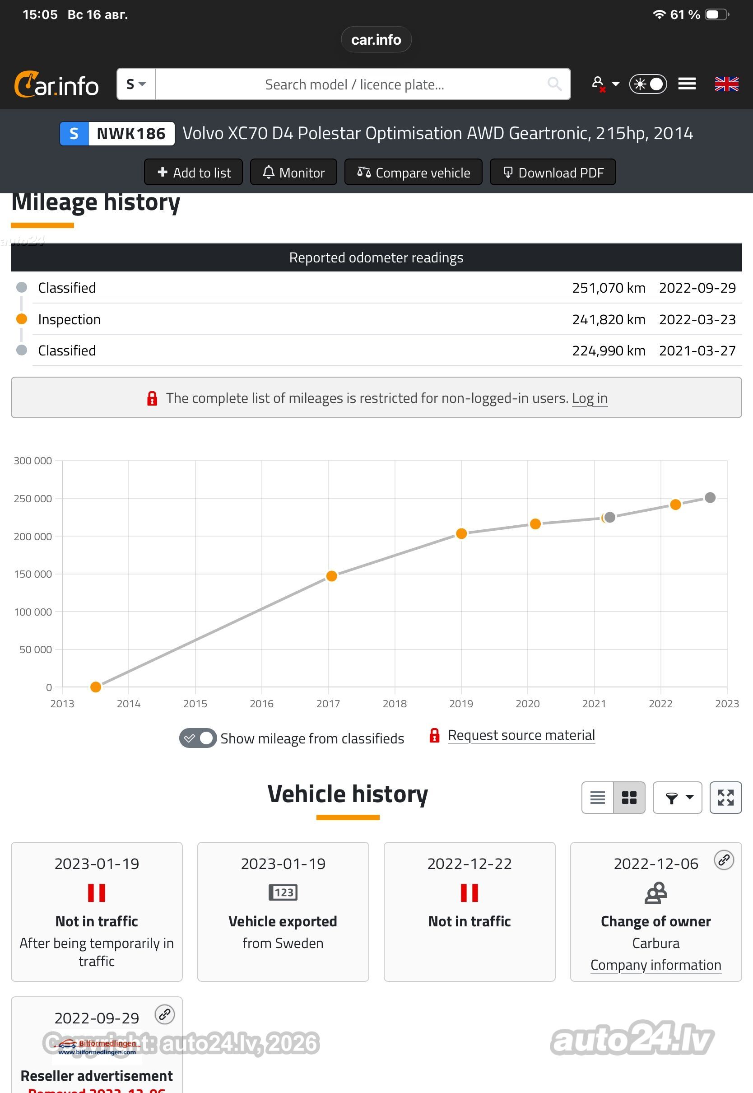The height and width of the screenshot is (1093, 753).
Task: Click Compare vehicle button
Action: [414, 172]
